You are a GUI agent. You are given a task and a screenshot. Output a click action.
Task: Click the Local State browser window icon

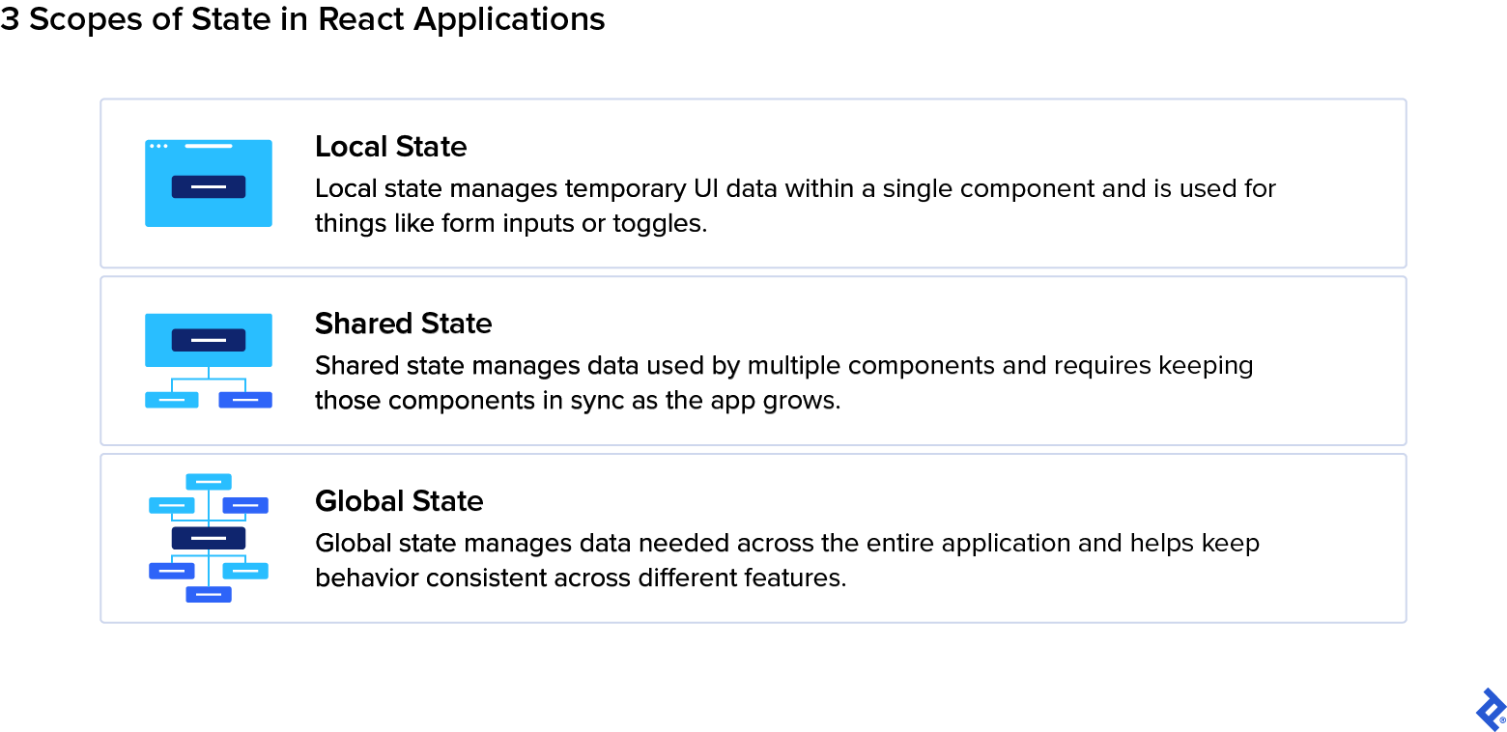(x=209, y=183)
